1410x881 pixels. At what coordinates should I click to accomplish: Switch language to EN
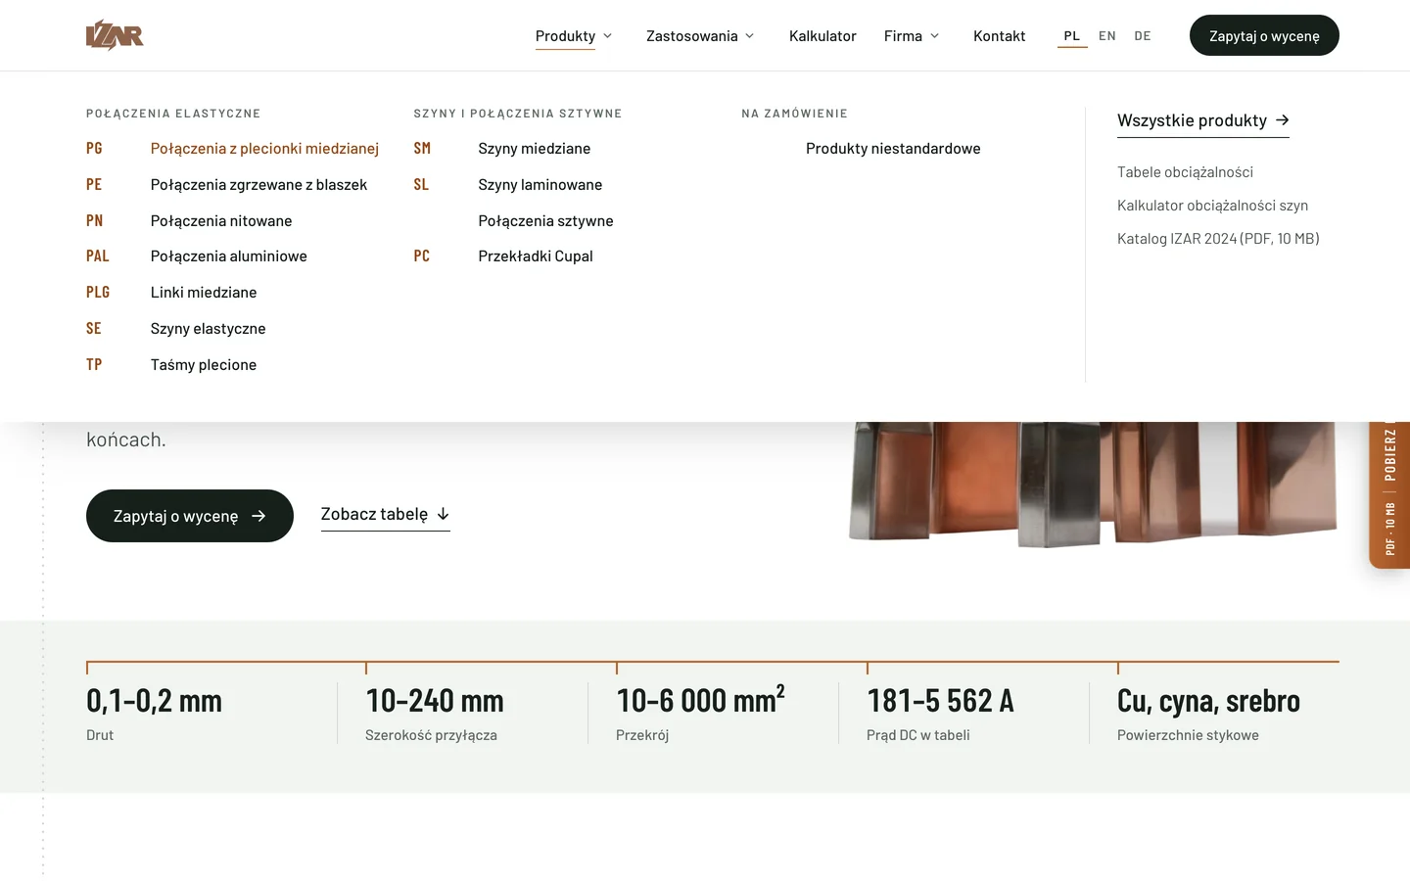pyautogui.click(x=1107, y=36)
